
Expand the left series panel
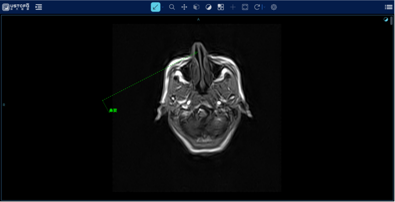tap(39, 7)
